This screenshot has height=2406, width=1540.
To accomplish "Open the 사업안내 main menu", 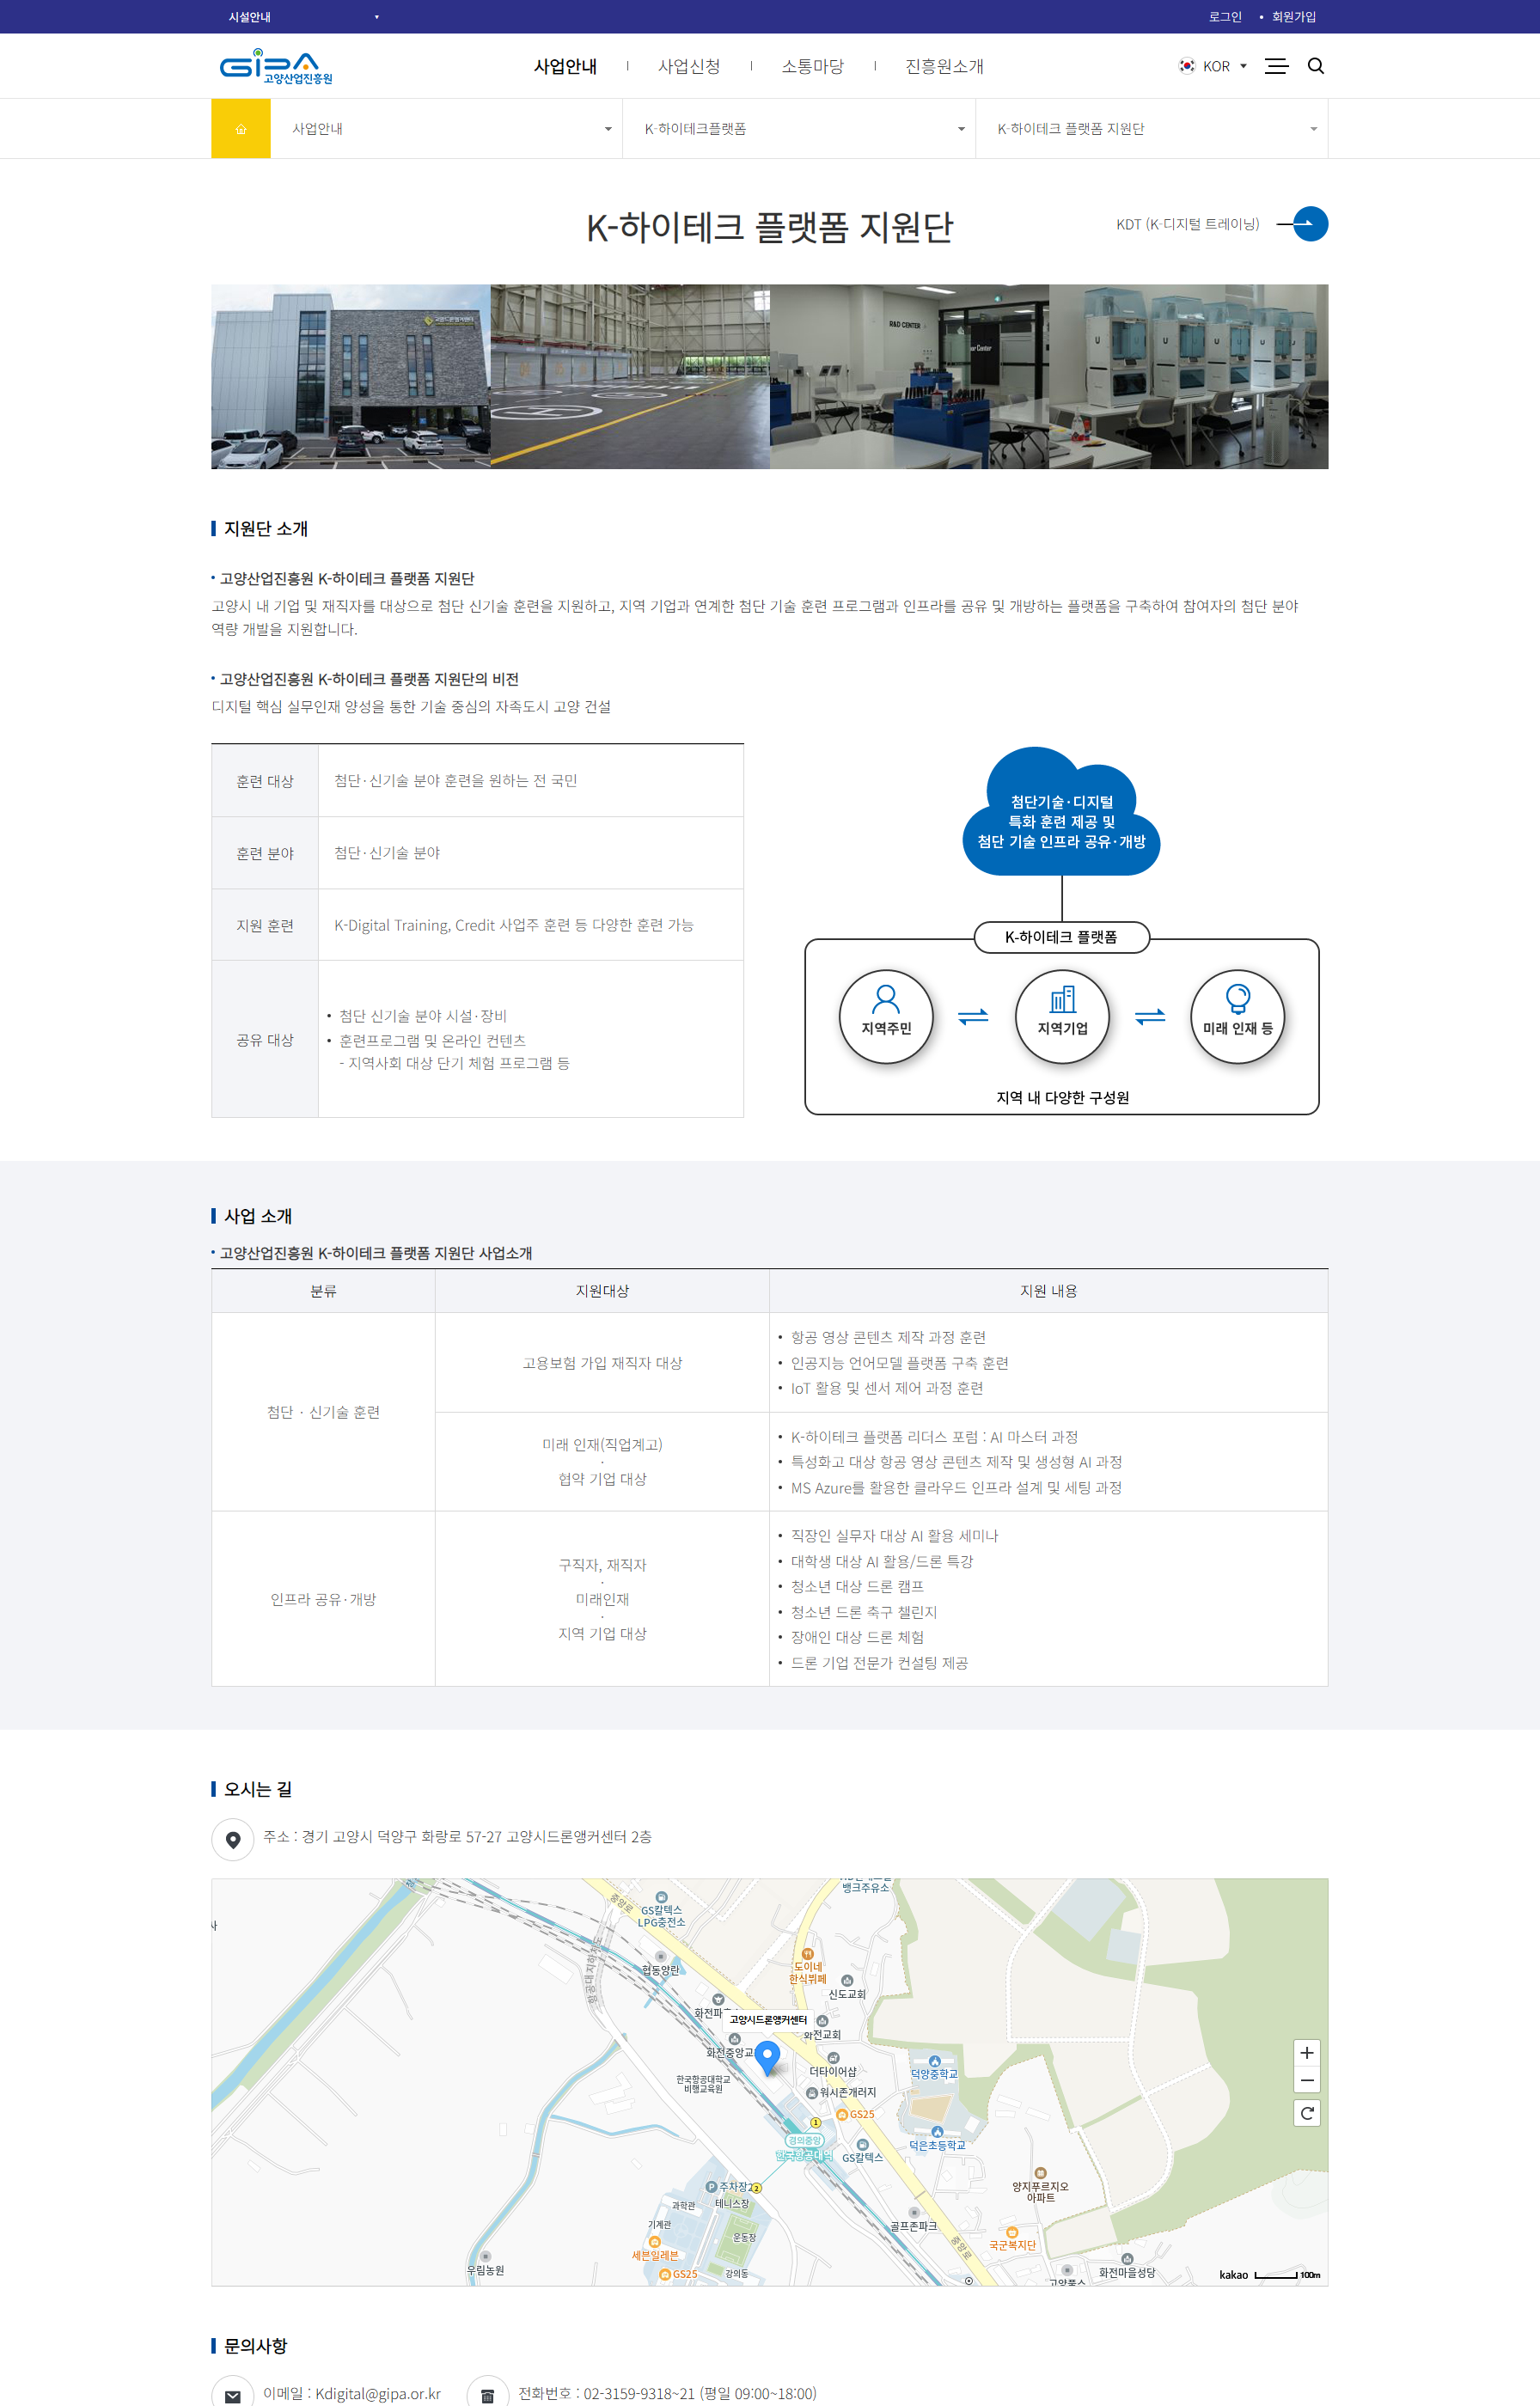I will pyautogui.click(x=565, y=66).
